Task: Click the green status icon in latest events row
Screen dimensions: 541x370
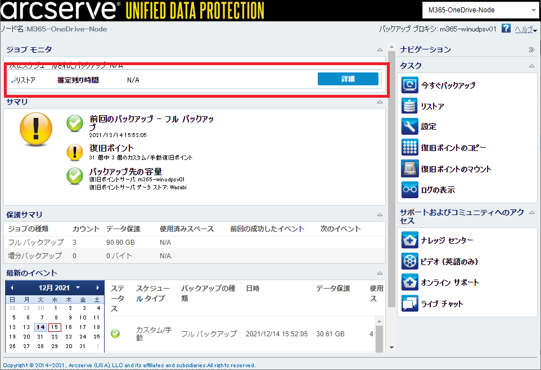Action: point(115,334)
